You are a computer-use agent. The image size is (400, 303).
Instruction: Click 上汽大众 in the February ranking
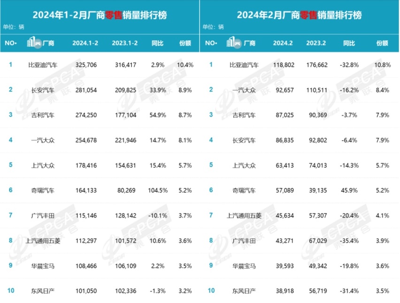point(244,165)
